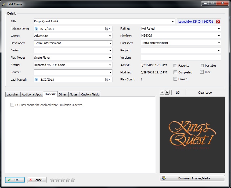Expand the Source dropdown
231x188 pixels.
(x=110, y=72)
